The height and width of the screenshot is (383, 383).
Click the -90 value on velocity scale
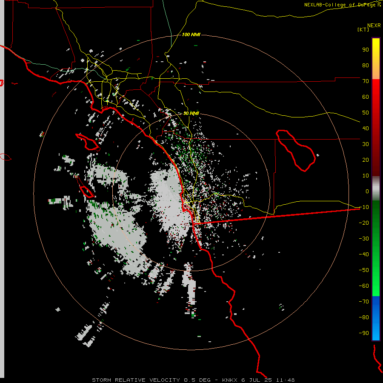[x=364, y=333]
